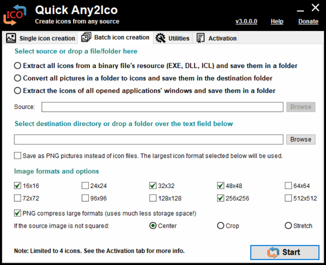This screenshot has width=326, height=265.
Task: Click 'If the source image is not squared' label
Action: coord(61,226)
